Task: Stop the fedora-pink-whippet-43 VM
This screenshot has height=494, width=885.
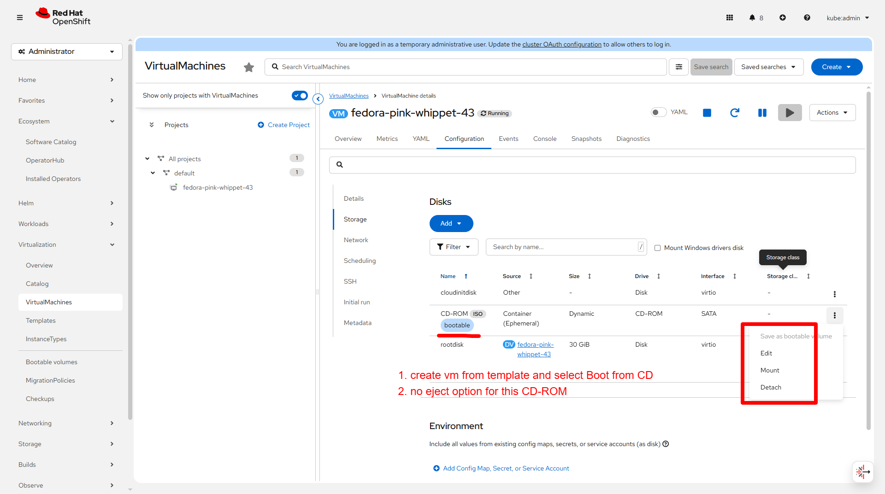Action: 707,113
